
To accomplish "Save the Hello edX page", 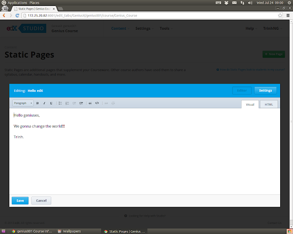I will pos(20,201).
